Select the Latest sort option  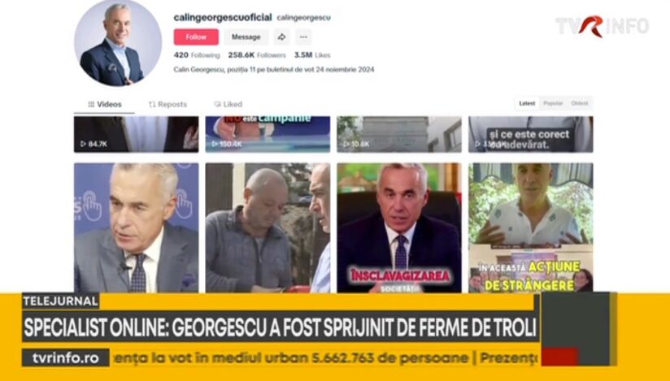527,103
